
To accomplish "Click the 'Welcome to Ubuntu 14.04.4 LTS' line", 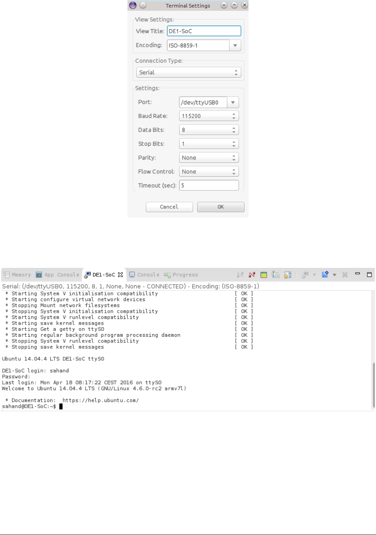I will coord(94,389).
